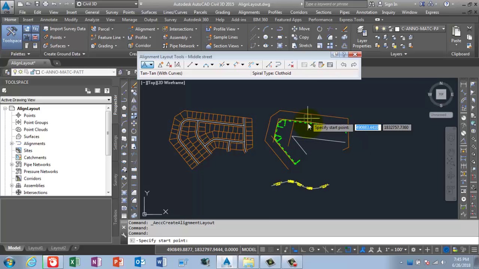This screenshot has height=269, width=479.
Task: Open the Alignment Grid View icon
Action: point(330,65)
